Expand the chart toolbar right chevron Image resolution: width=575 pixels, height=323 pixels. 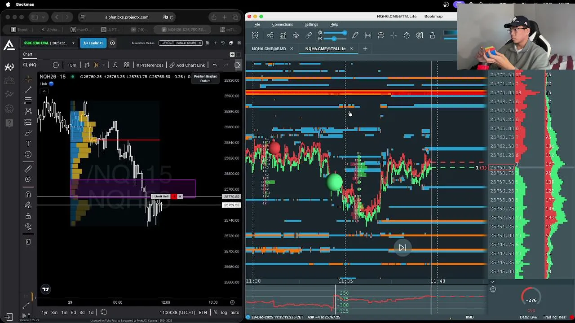238,65
